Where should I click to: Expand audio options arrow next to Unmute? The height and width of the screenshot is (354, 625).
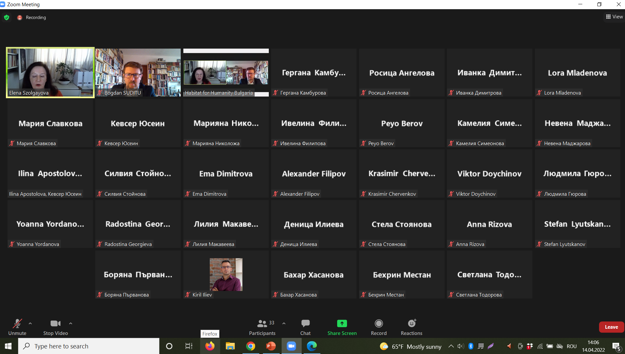30,323
